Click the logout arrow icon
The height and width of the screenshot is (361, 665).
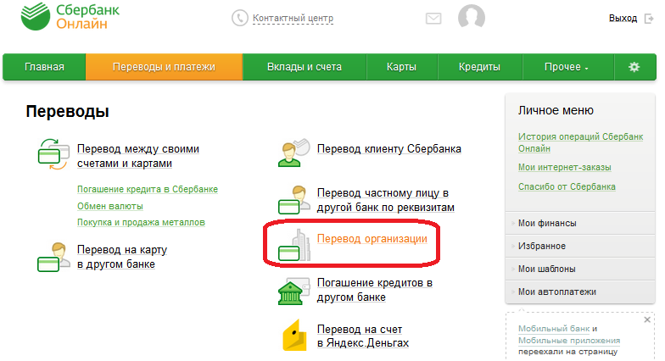[x=649, y=19]
